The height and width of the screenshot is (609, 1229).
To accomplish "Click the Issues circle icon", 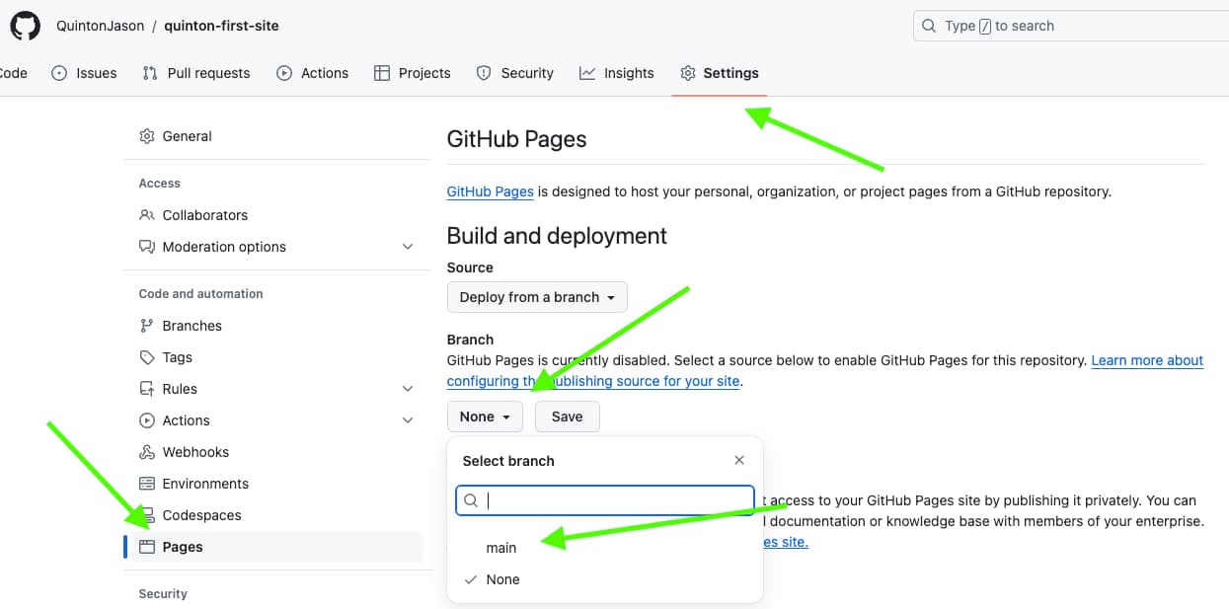I will 59,73.
